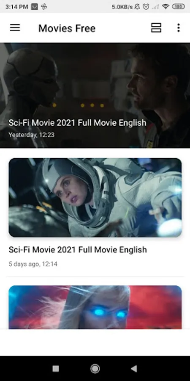Tap the '5 days ago, 12:14' timestamp
Image resolution: width=190 pixels, height=381 pixels.
pyautogui.click(x=33, y=264)
